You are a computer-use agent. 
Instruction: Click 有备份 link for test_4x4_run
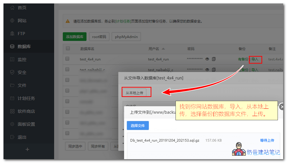(243, 59)
